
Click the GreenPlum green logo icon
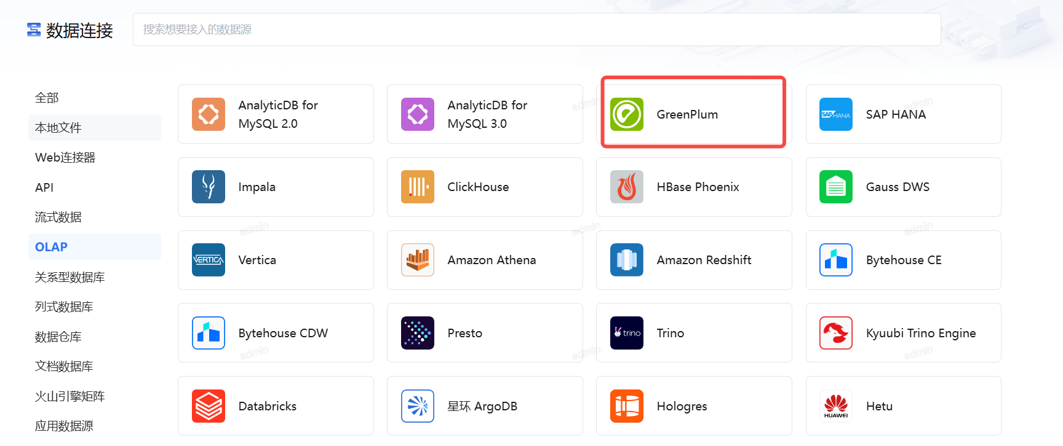click(x=626, y=114)
